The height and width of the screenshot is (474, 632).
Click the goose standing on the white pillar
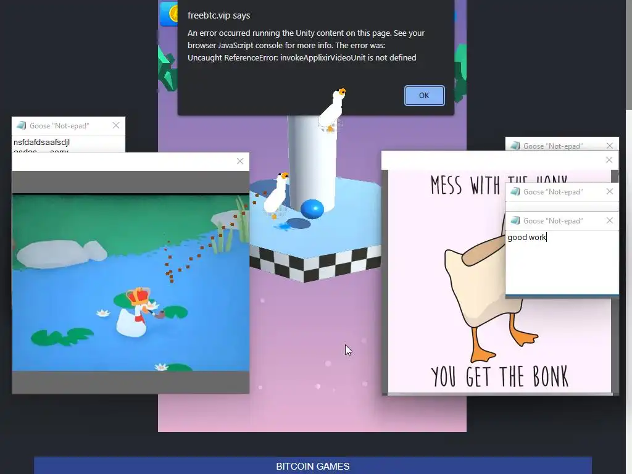(333, 110)
